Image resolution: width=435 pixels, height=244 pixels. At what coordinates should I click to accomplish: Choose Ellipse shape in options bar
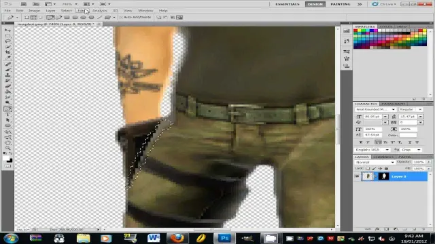(83, 17)
